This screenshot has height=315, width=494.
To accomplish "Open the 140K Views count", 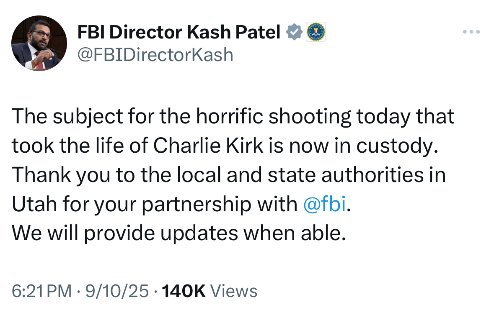I will tap(209, 291).
